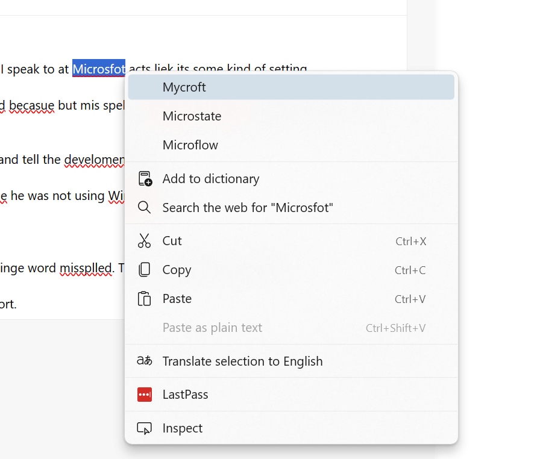
Task: Click the Ctrl+V shortcut label
Action: pos(410,299)
